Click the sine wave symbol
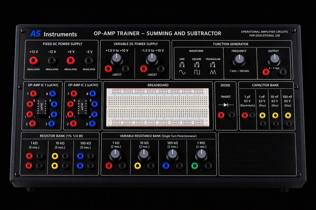 pos(182,72)
